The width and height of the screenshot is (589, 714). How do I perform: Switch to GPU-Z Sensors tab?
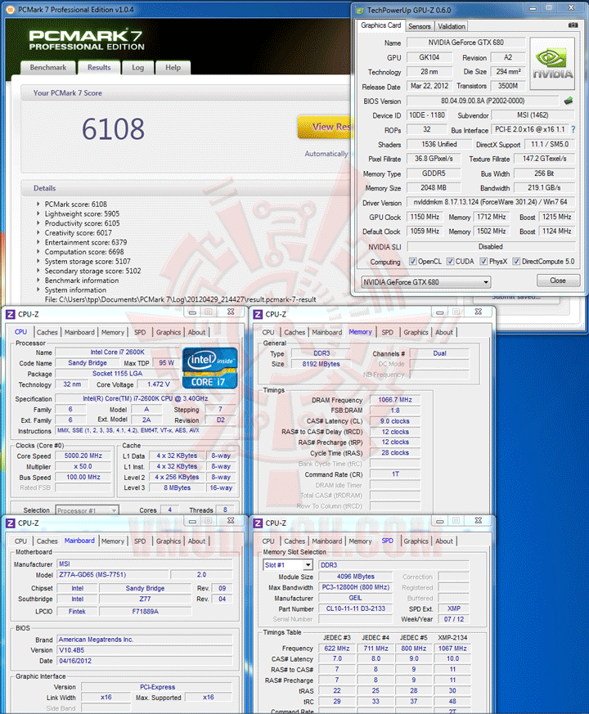(x=419, y=26)
